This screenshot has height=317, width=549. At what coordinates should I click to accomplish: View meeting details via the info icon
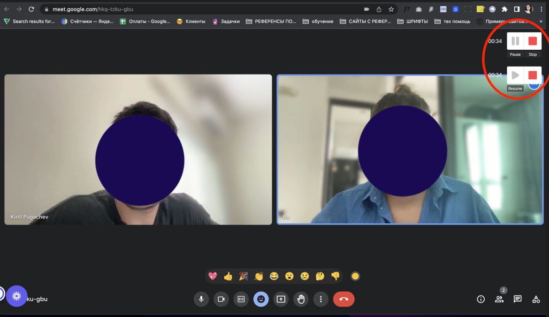tap(480, 299)
